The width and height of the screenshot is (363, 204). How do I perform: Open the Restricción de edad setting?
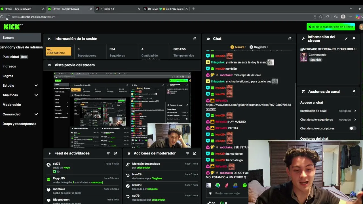tap(328, 111)
